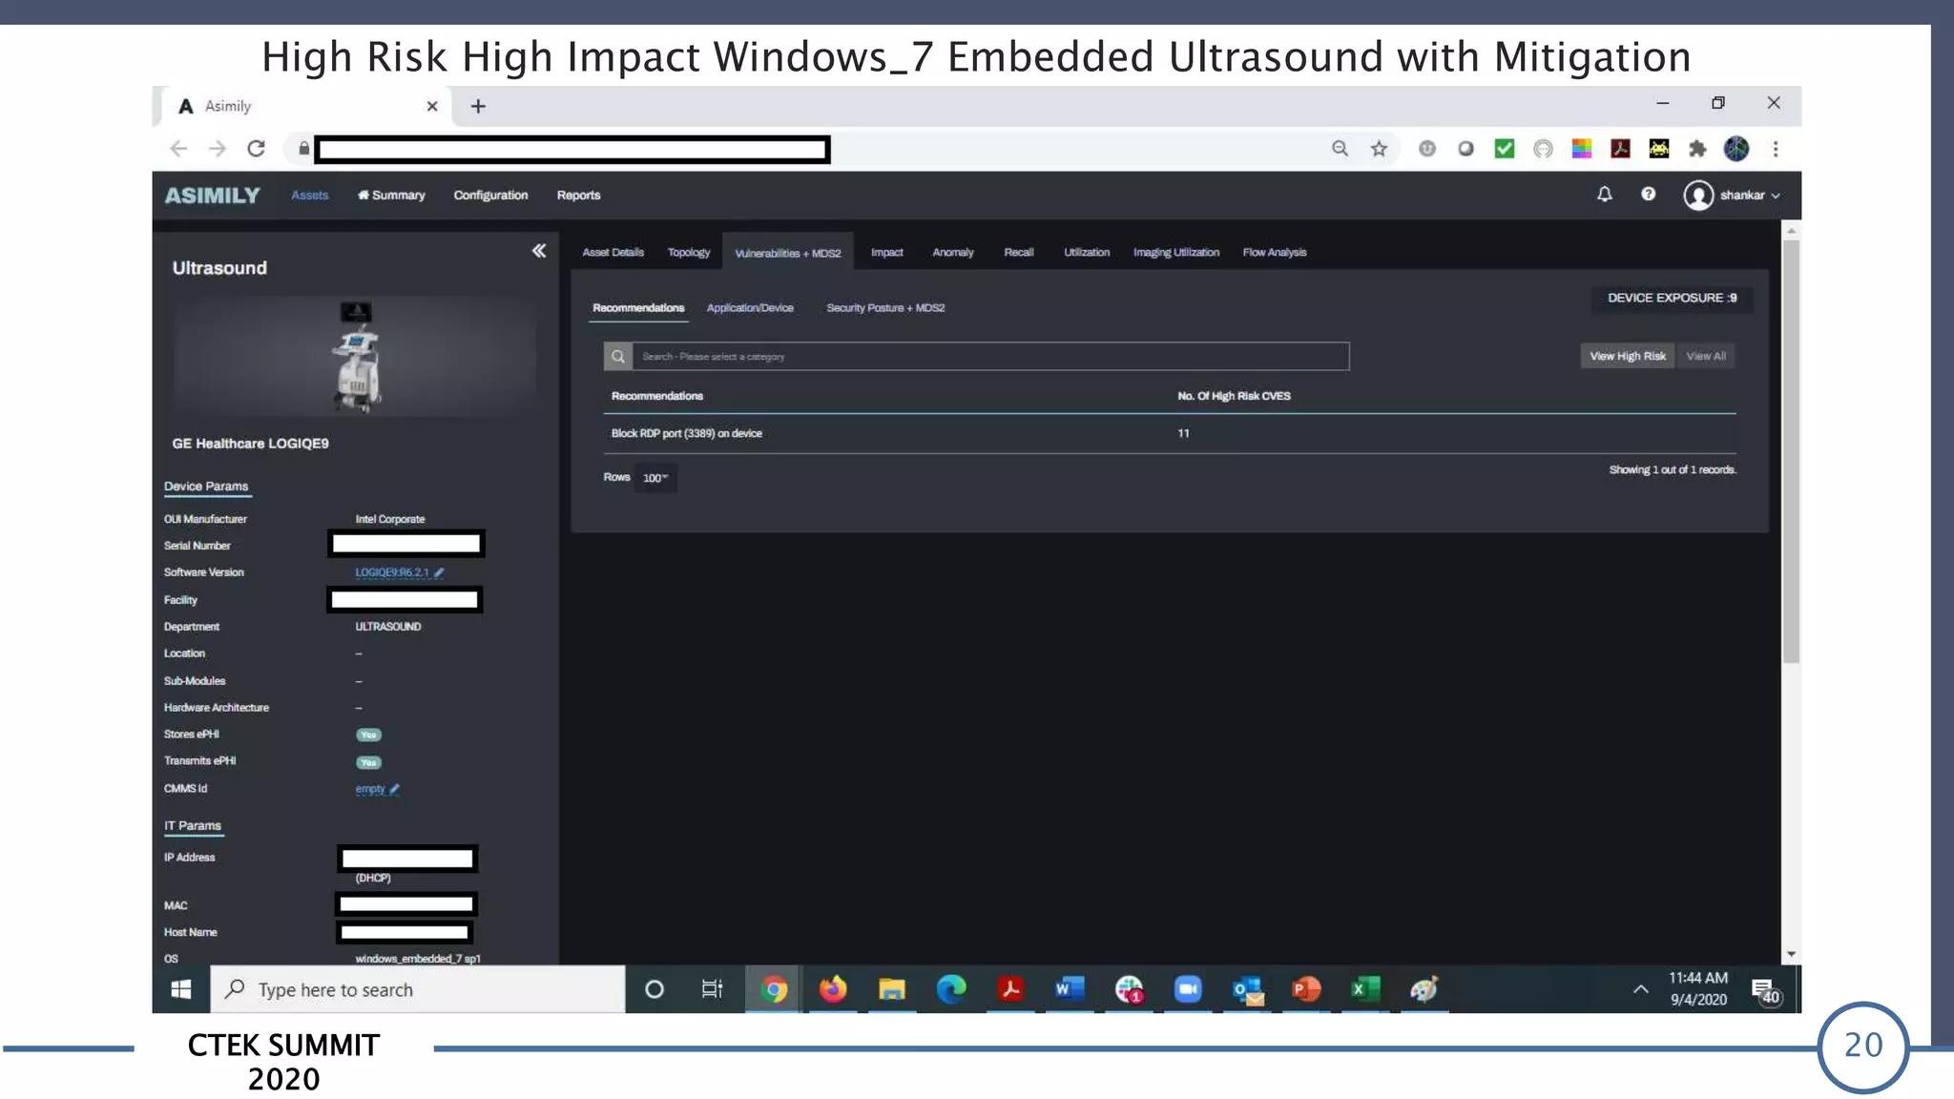This screenshot has height=1099, width=1954.
Task: Open Microsoft Edge from the taskbar
Action: tap(951, 989)
